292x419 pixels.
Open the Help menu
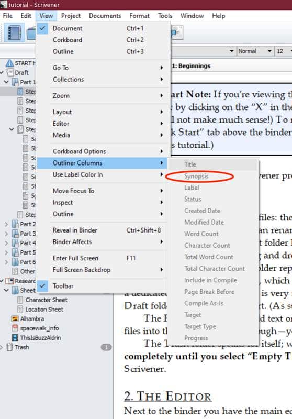click(x=219, y=16)
